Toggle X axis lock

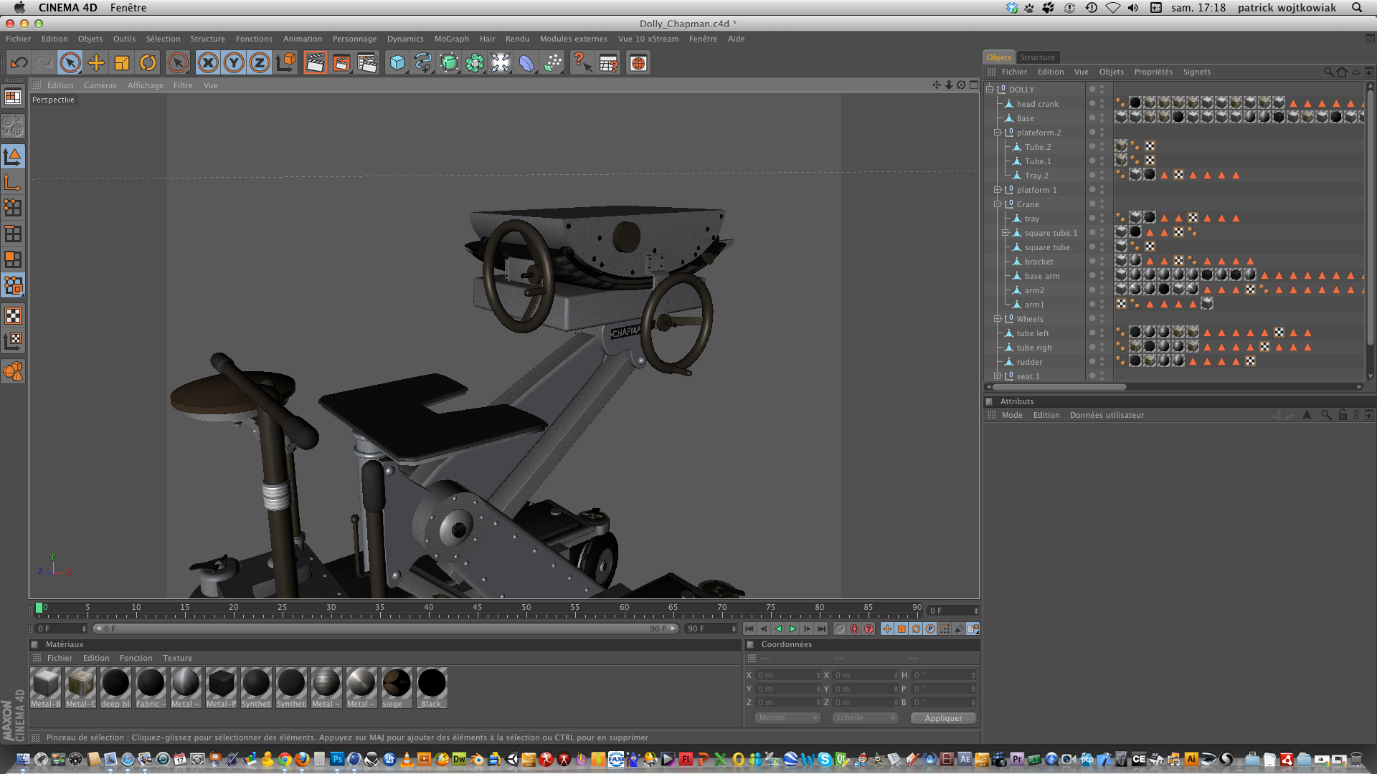(208, 63)
